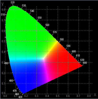Viewport: 98px width, 99px height.
Task: Select the 540 wavelength marker label
Action: point(32,11)
